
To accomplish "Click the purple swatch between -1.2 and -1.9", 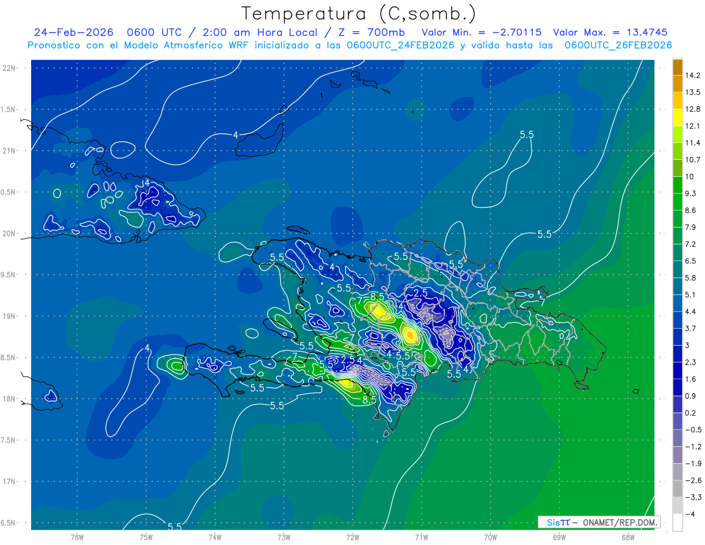I will pyautogui.click(x=677, y=455).
